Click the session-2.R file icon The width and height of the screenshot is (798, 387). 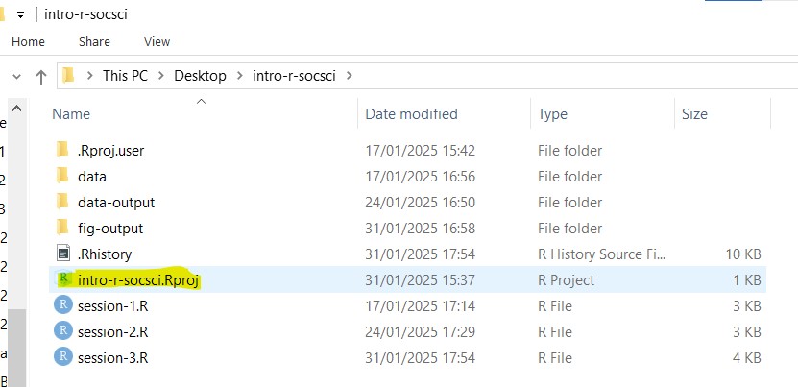63,331
